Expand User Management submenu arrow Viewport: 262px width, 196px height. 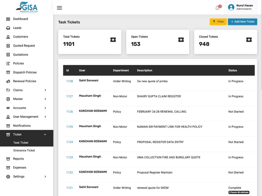pyautogui.click(x=45, y=117)
